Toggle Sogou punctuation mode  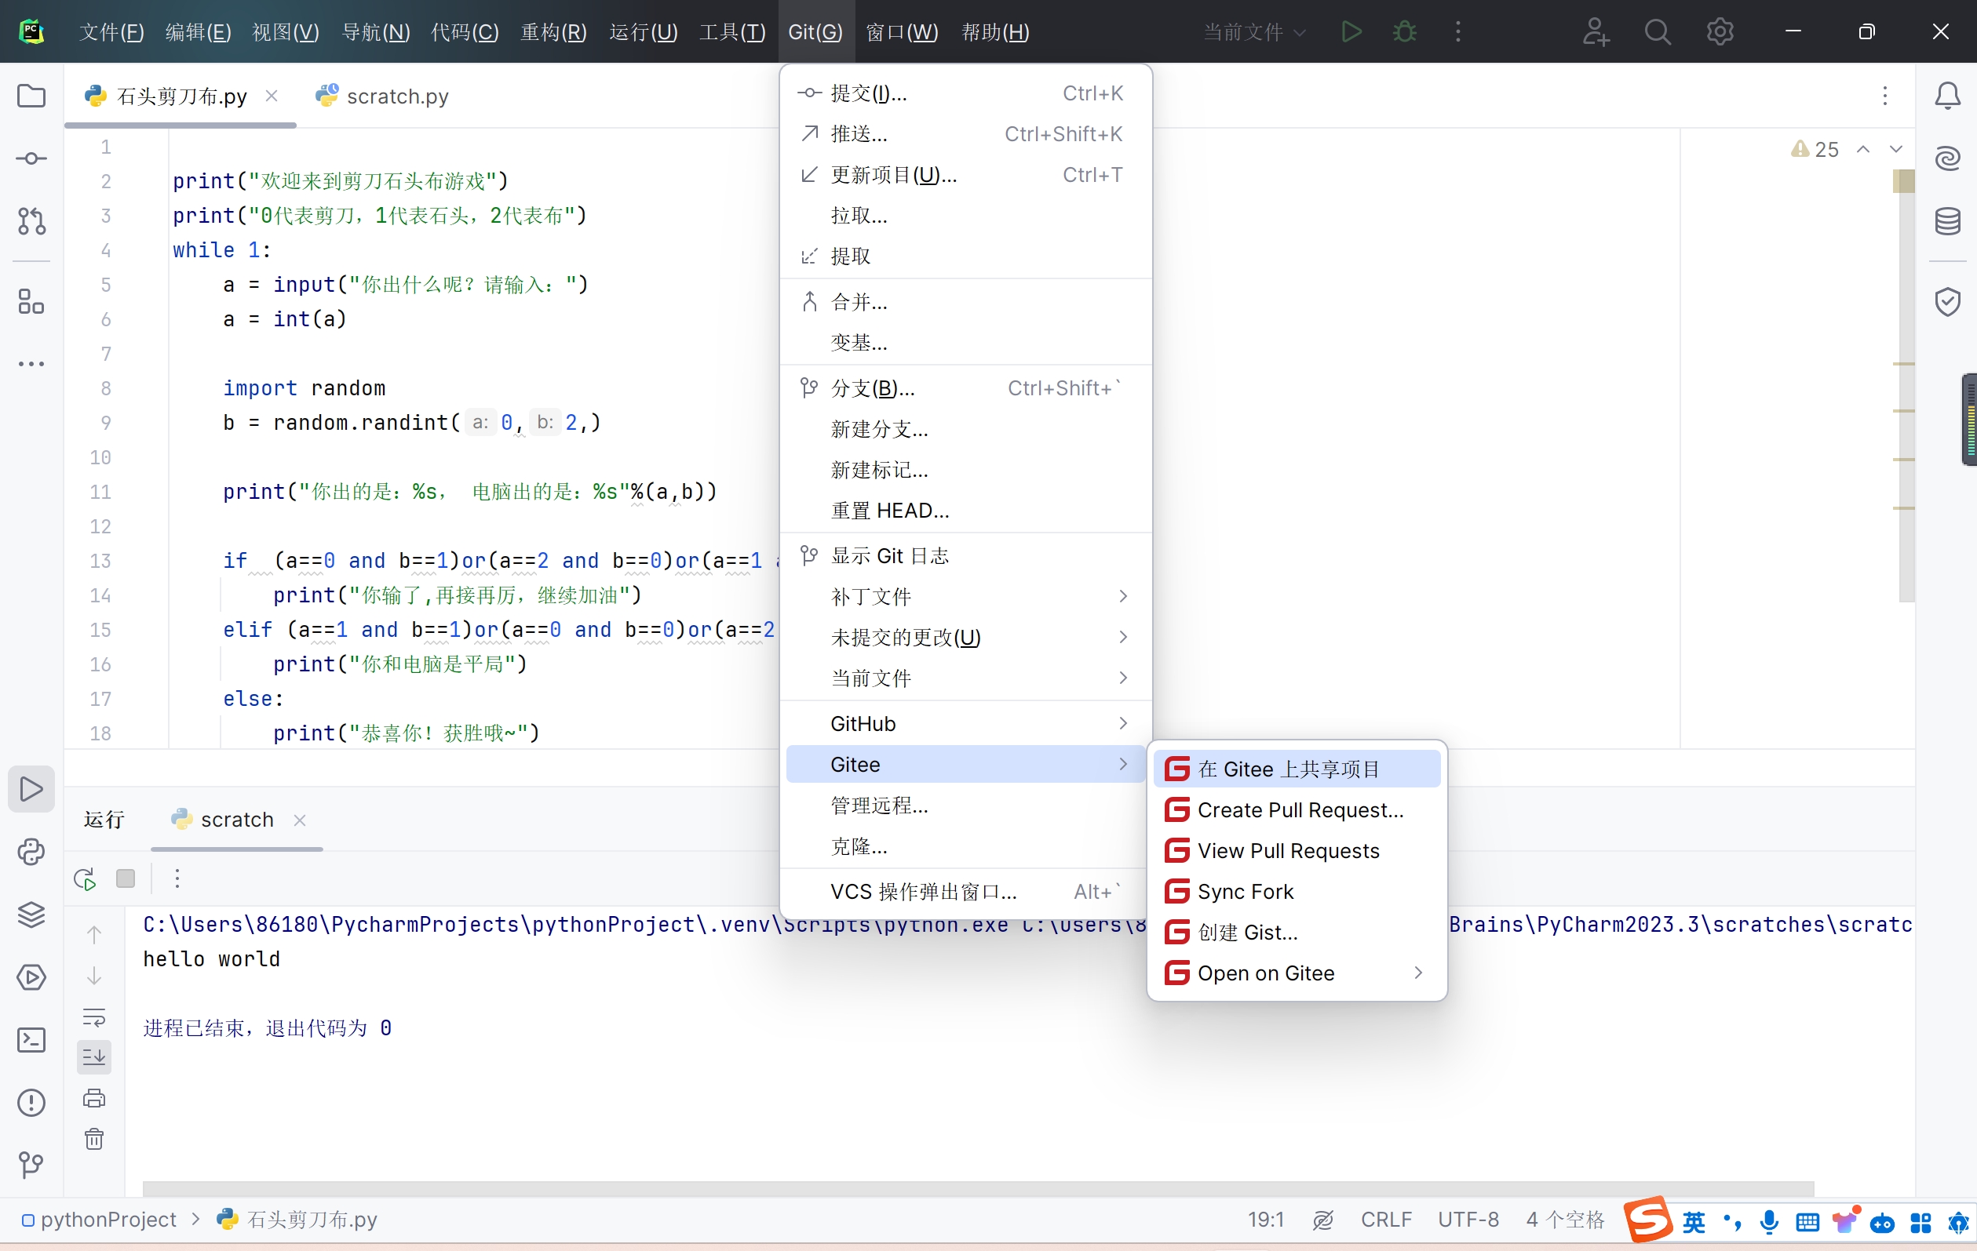point(1732,1222)
